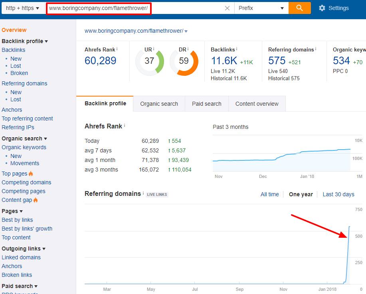Viewport: 366px width, 294px height.
Task: Click the DR 59 donut chart
Action: [184, 61]
